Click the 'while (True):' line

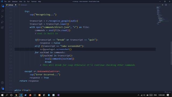pyautogui.click(x=23, y=90)
